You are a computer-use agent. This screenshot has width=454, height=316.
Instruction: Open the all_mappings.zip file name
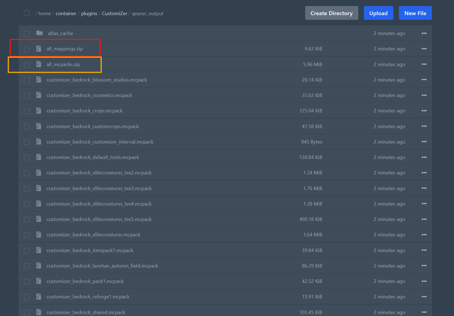(65, 49)
